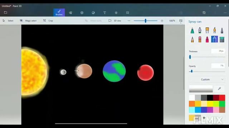Open the Menu folder icon
Viewport: 229px width, 128px height.
(x=6, y=12)
